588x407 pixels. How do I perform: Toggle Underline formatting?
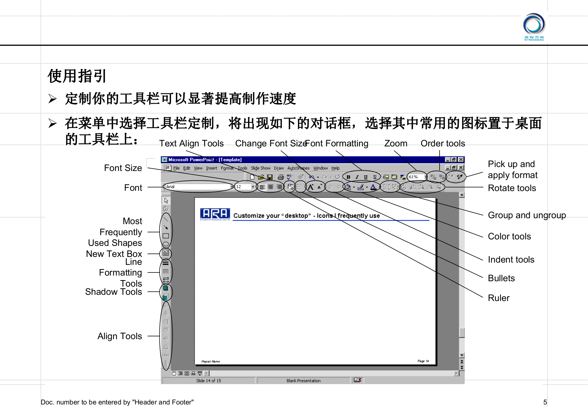point(366,177)
